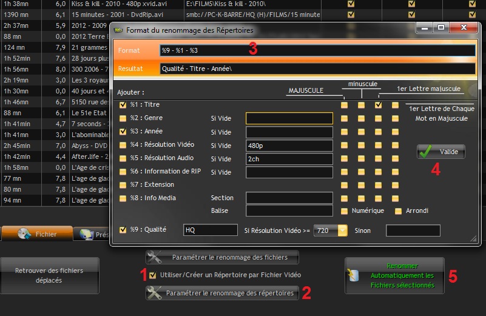
Task: Maximize the Format du renommage dialog
Action: pos(441,27)
